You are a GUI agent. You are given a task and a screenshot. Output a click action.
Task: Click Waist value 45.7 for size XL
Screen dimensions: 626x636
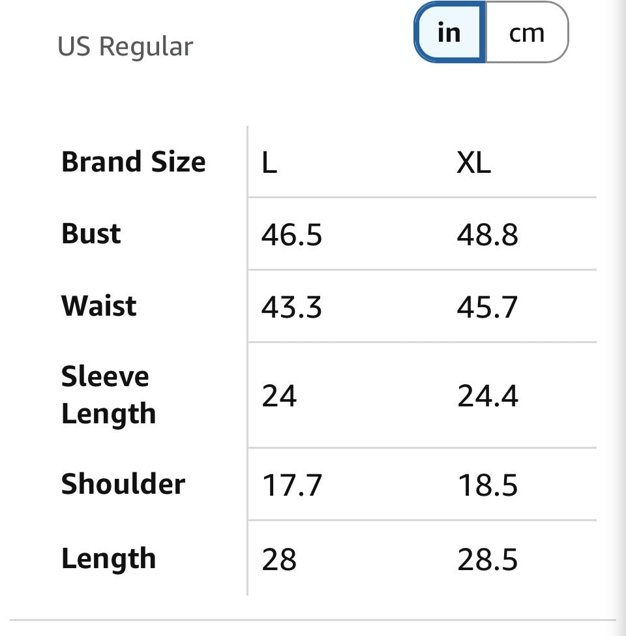click(487, 307)
